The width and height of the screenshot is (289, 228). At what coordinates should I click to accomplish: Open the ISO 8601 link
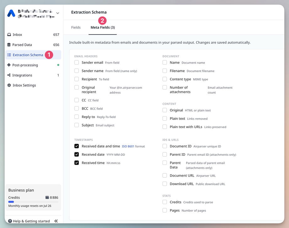128,146
